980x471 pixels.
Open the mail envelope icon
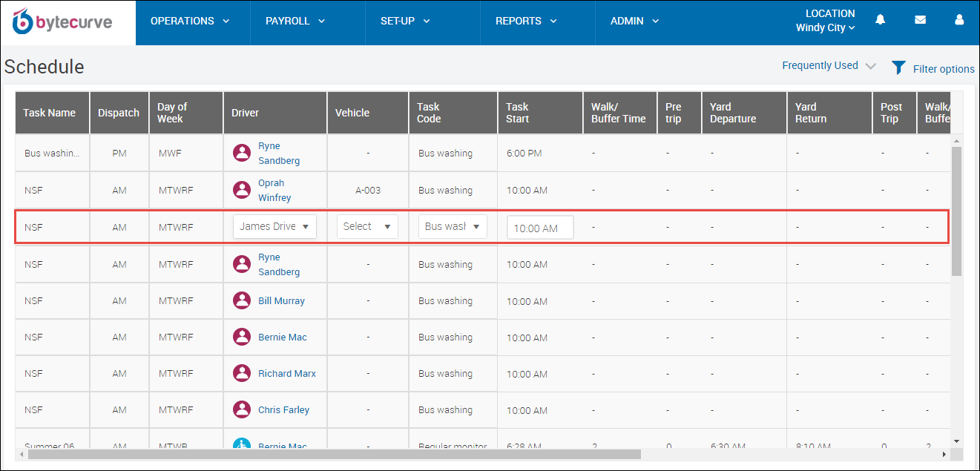[x=920, y=20]
